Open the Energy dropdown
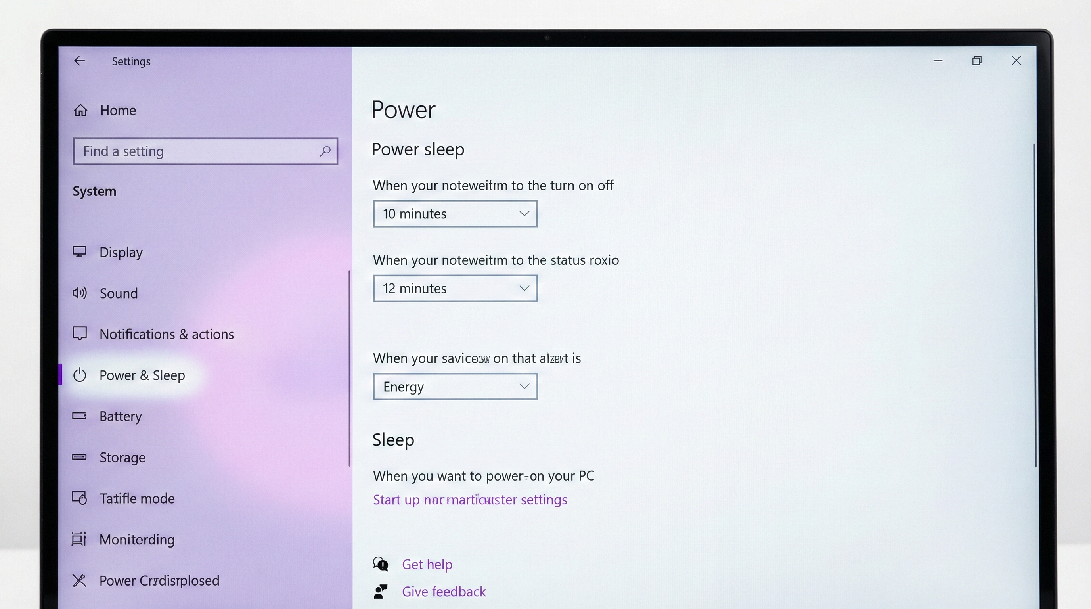This screenshot has height=609, width=1091. point(455,387)
